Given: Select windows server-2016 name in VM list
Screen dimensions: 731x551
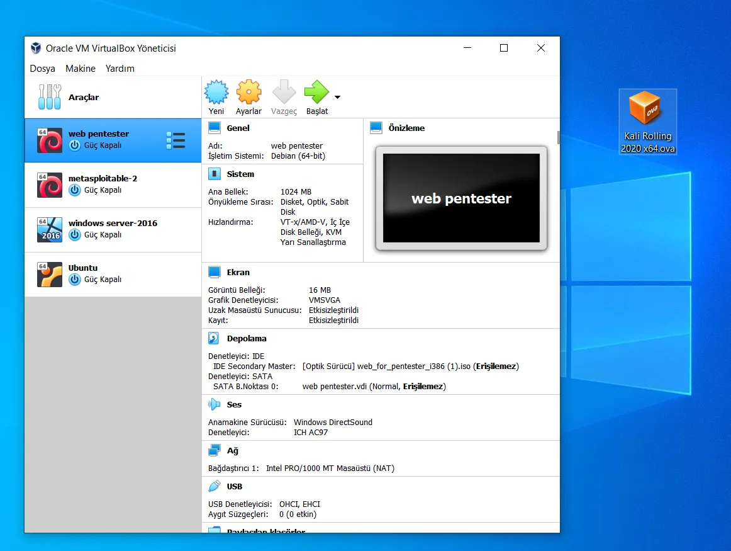Looking at the screenshot, I should point(113,223).
